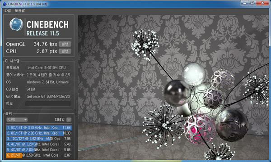Open the 파일 menu
The width and height of the screenshot is (271, 162).
click(x=8, y=11)
